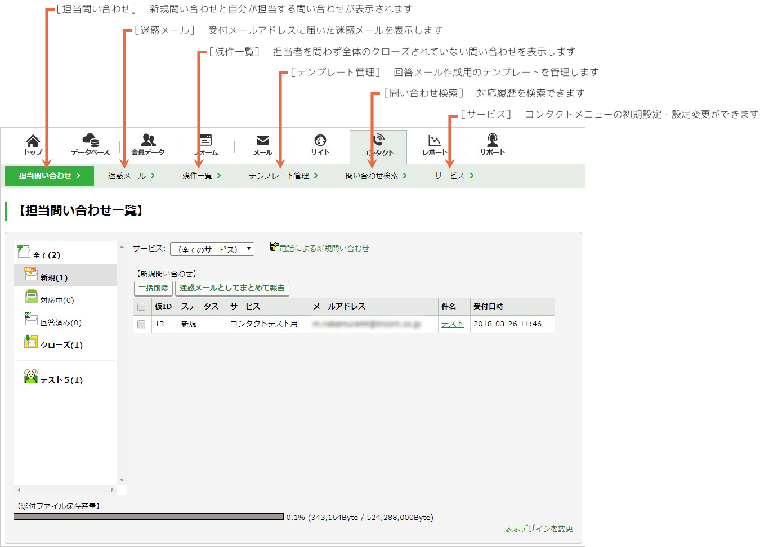
Task: Click the sidebar scroll-down arrow
Action: click(x=122, y=481)
